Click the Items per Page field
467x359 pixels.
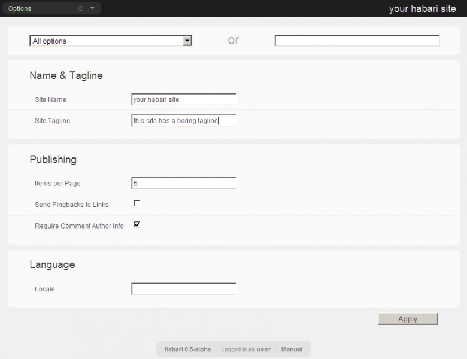(x=184, y=183)
